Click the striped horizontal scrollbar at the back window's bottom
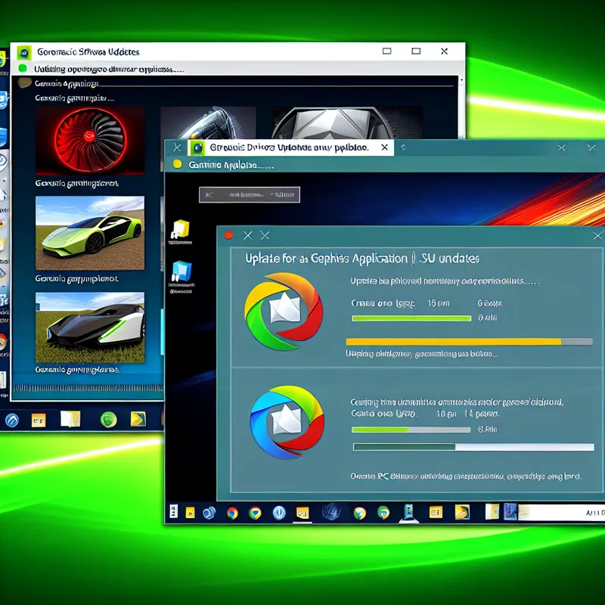This screenshot has height=605, width=605. click(88, 388)
